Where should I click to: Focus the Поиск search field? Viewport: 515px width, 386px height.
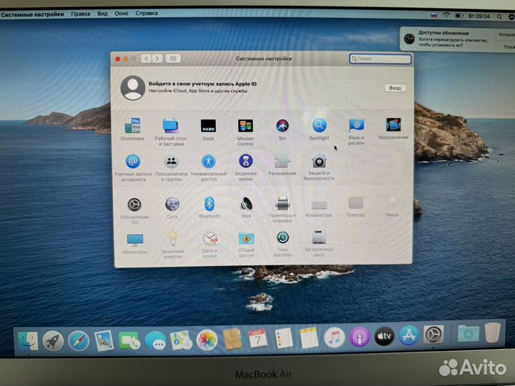tap(380, 59)
